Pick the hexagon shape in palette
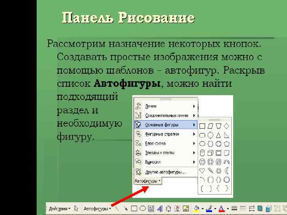This screenshot has width=287, height=215. click(x=210, y=144)
